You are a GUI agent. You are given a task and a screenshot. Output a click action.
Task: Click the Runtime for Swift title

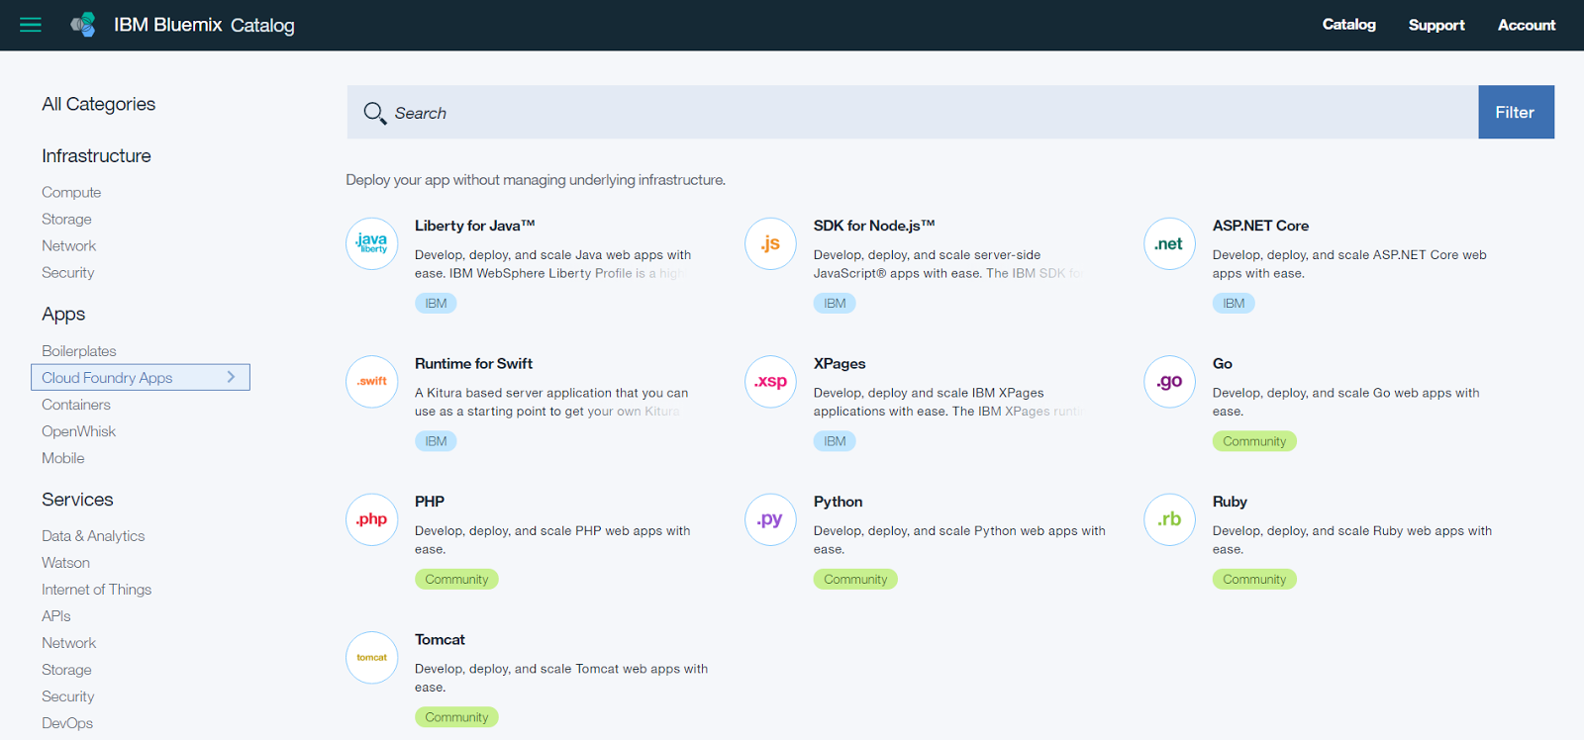473,363
